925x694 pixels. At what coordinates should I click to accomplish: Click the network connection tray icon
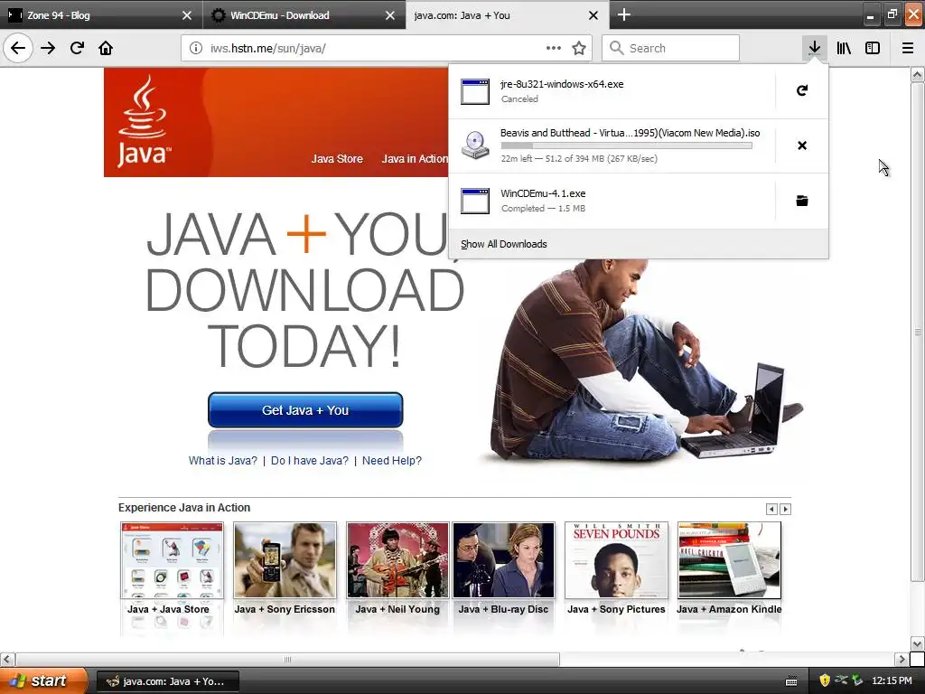[x=841, y=680]
